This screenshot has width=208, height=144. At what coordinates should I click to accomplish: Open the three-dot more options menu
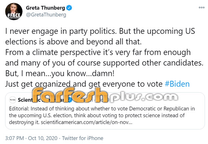201,7
